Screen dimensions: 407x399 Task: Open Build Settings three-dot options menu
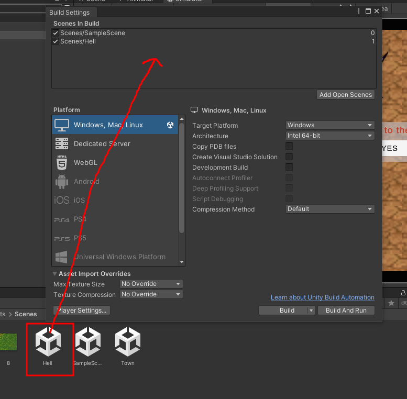[359, 11]
